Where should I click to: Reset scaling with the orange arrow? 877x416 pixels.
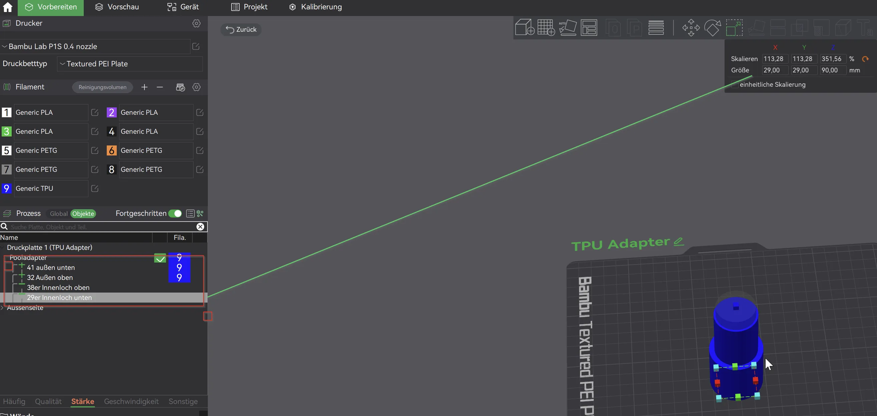click(x=865, y=59)
